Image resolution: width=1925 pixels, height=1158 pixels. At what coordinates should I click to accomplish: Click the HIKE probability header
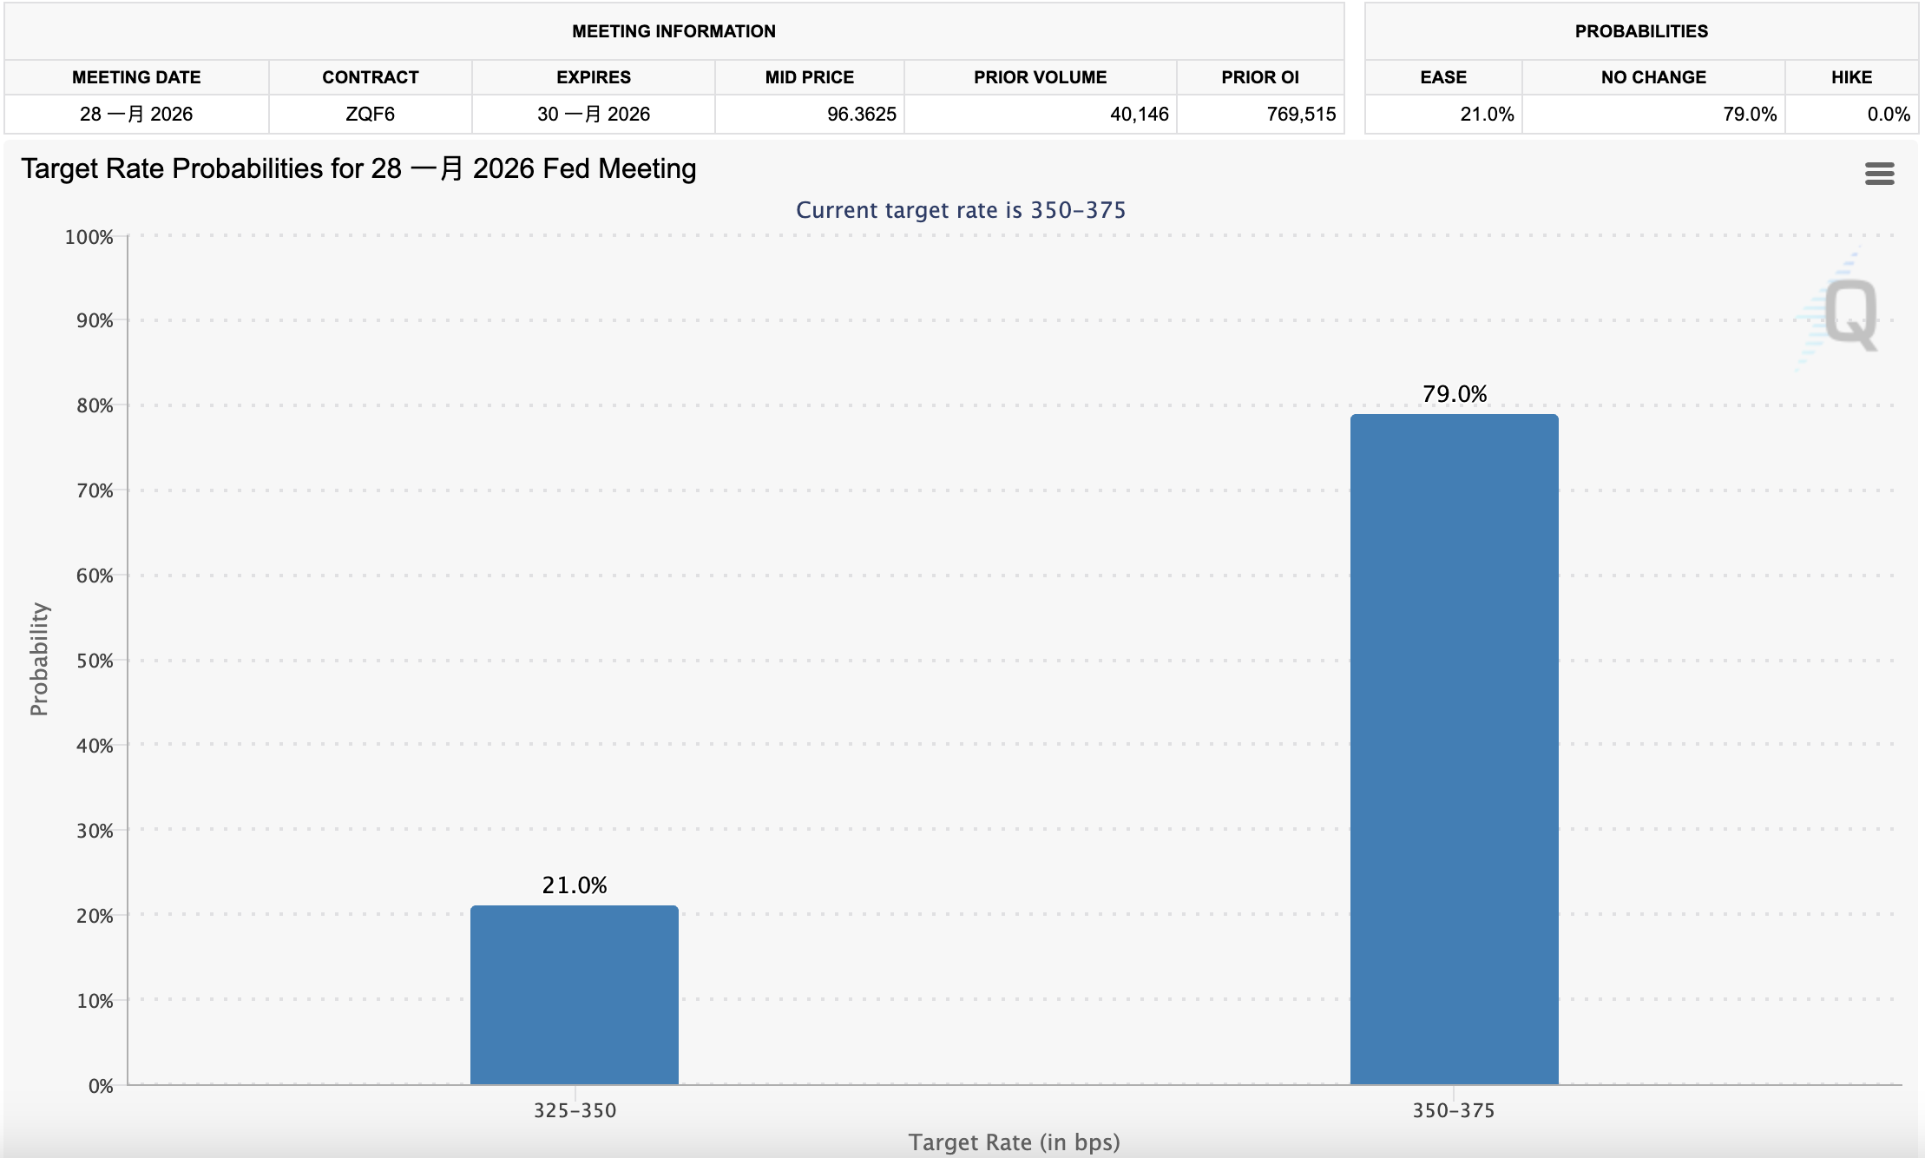[x=1850, y=77]
